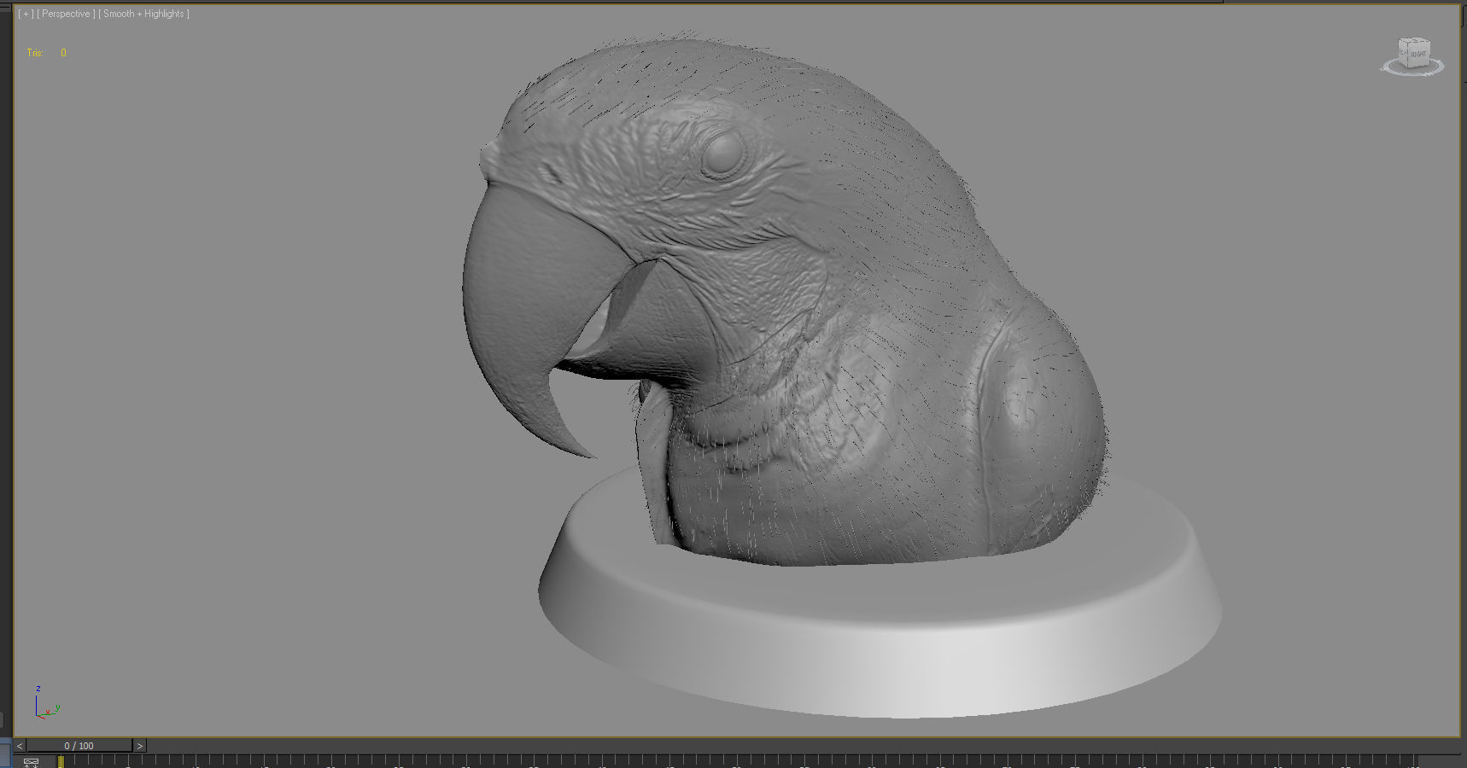Image resolution: width=1467 pixels, height=768 pixels.
Task: Advance to next frame with right arrow
Action: (x=140, y=746)
